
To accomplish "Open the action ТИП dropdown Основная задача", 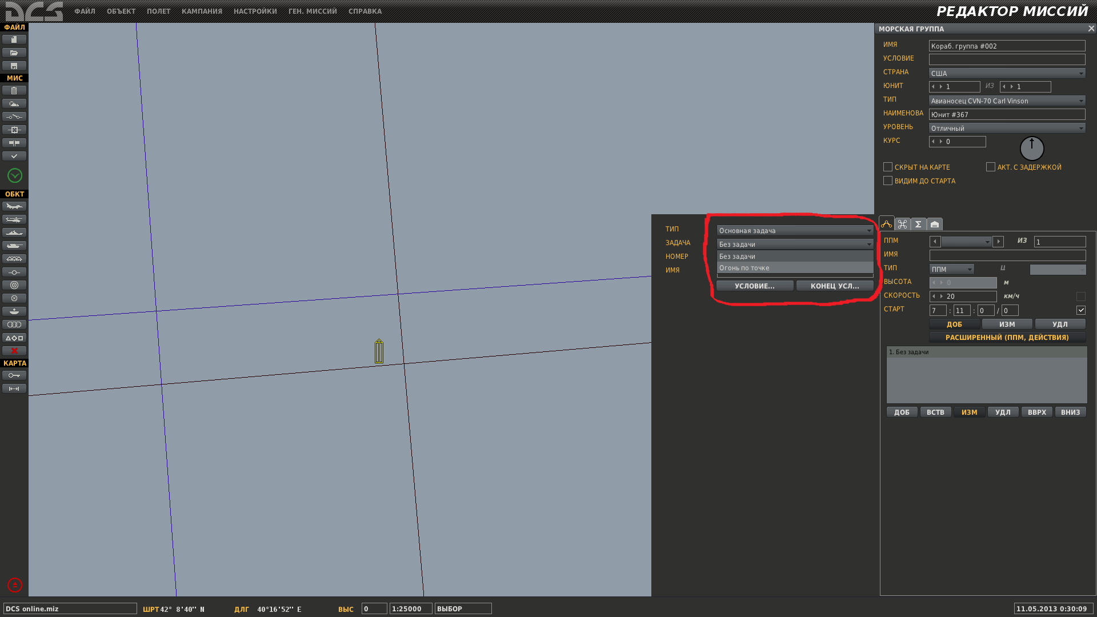I will pyautogui.click(x=795, y=230).
